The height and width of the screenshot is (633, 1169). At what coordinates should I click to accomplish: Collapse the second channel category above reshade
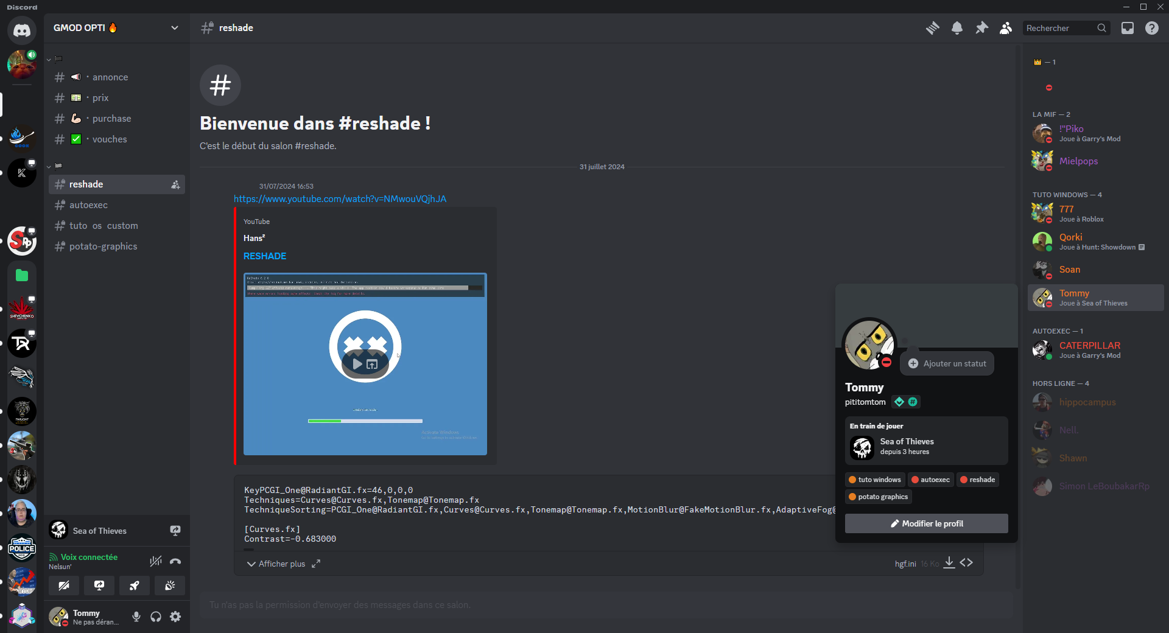click(55, 166)
